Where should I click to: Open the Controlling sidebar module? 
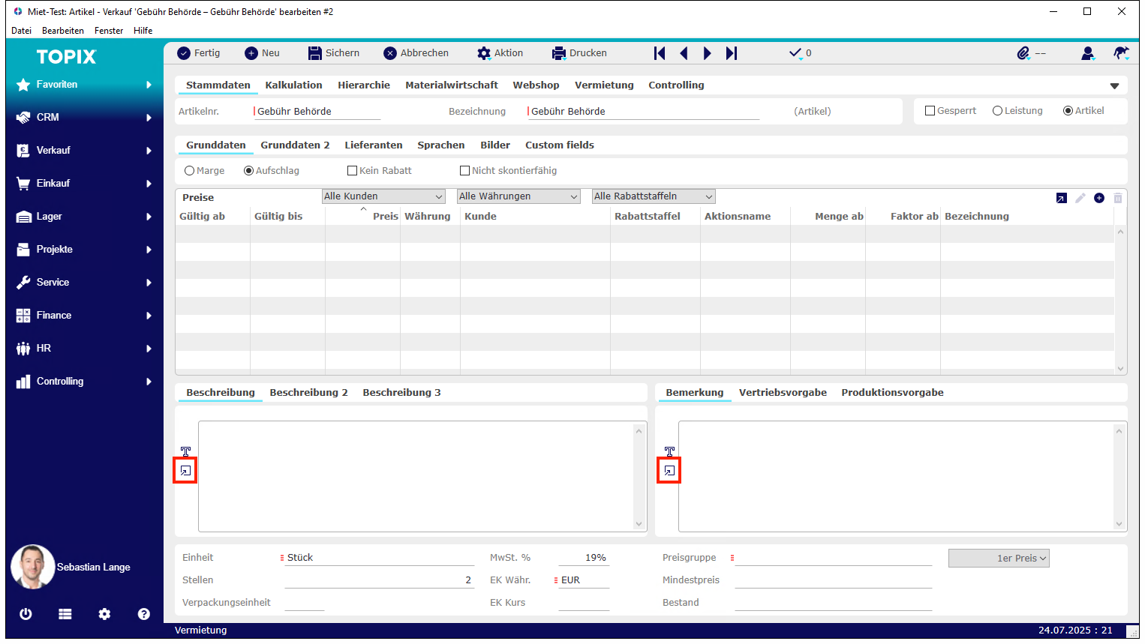[84, 382]
